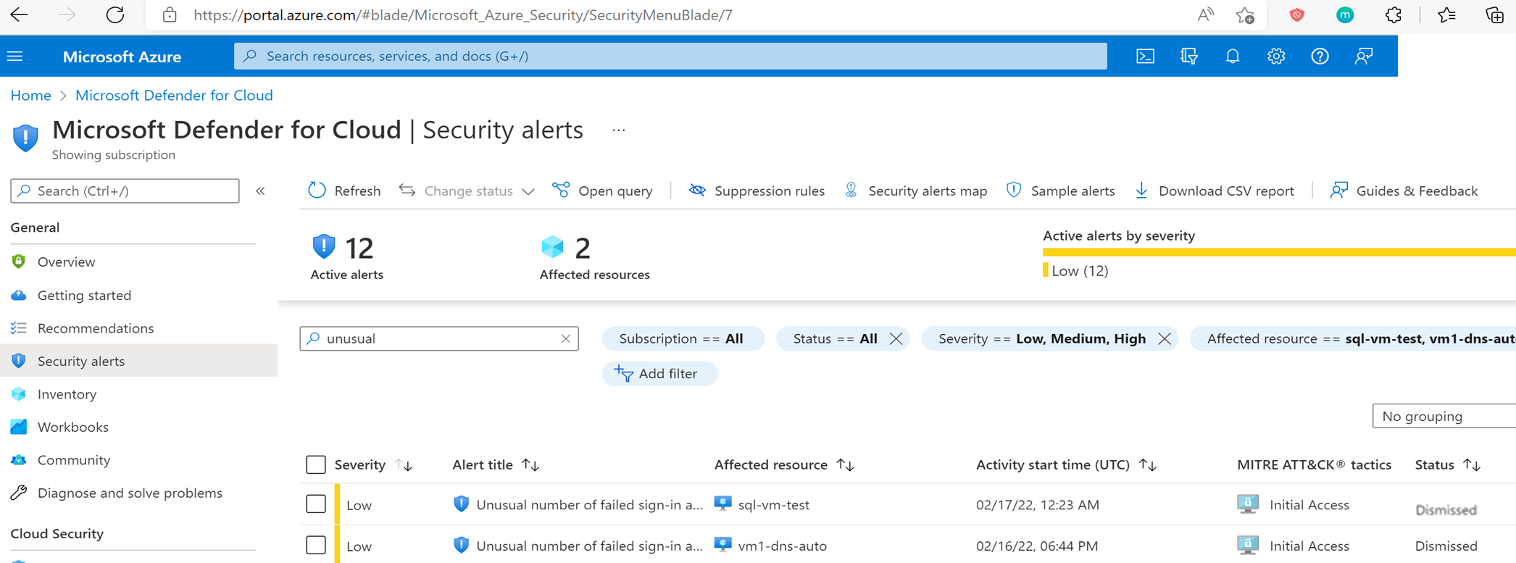The width and height of the screenshot is (1516, 563).
Task: Create Sample alerts
Action: pos(1060,191)
